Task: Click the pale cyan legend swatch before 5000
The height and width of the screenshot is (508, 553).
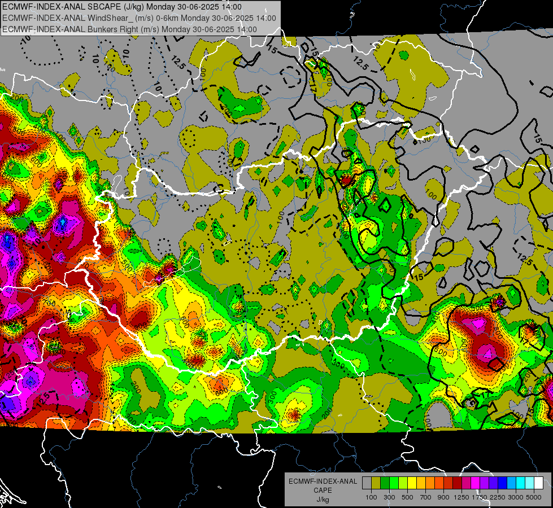Action: [x=529, y=483]
